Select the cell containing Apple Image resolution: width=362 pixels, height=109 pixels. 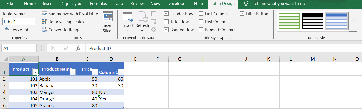click(x=57, y=79)
